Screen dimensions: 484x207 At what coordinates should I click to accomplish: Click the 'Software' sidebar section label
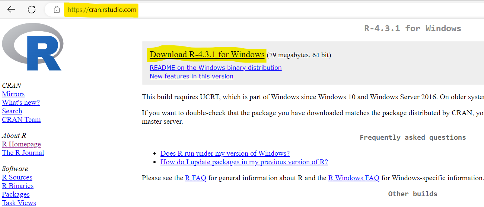click(15, 169)
